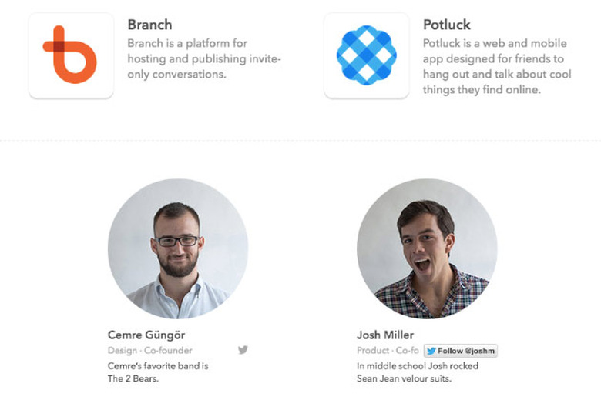Select Cemre Güngör's round portrait photo
Screen dimensions: 601x400
click(178, 248)
